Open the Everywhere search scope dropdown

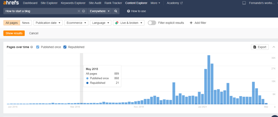coord(100,11)
